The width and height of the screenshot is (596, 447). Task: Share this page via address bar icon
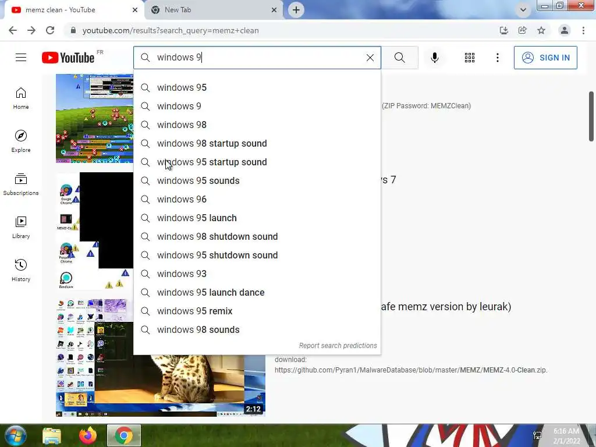coord(522,30)
